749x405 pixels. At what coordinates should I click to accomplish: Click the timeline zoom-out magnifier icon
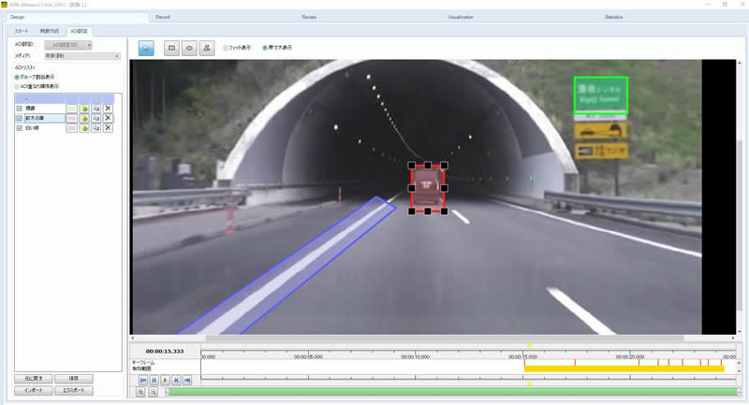[x=154, y=393]
